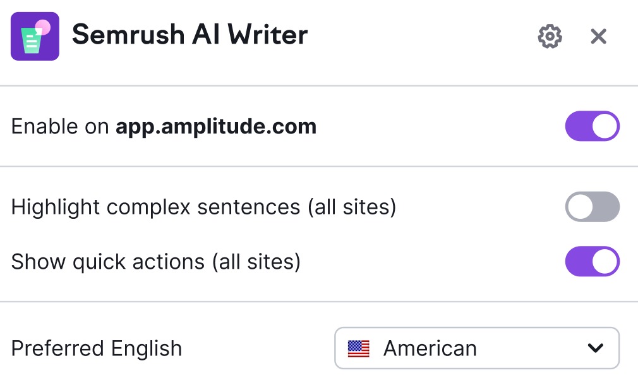Click the Preferred English label

point(96,348)
